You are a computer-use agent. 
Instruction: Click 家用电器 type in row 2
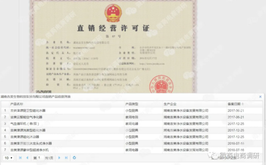click(x=132, y=117)
